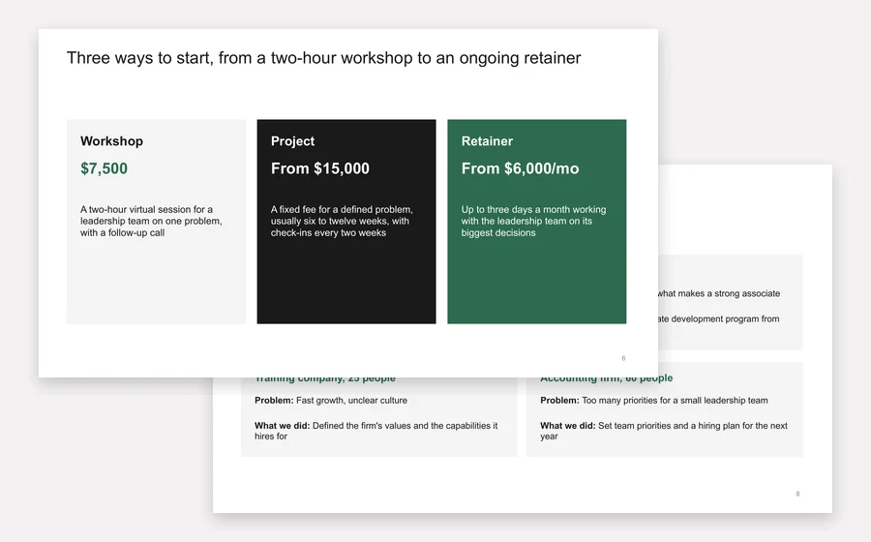Select the green Retainer pricing card
This screenshot has width=871, height=542.
pyautogui.click(x=536, y=222)
